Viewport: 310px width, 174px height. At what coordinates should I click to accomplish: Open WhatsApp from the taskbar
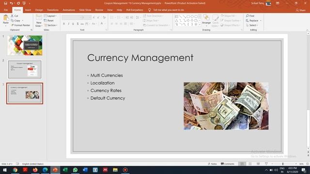coord(75,170)
